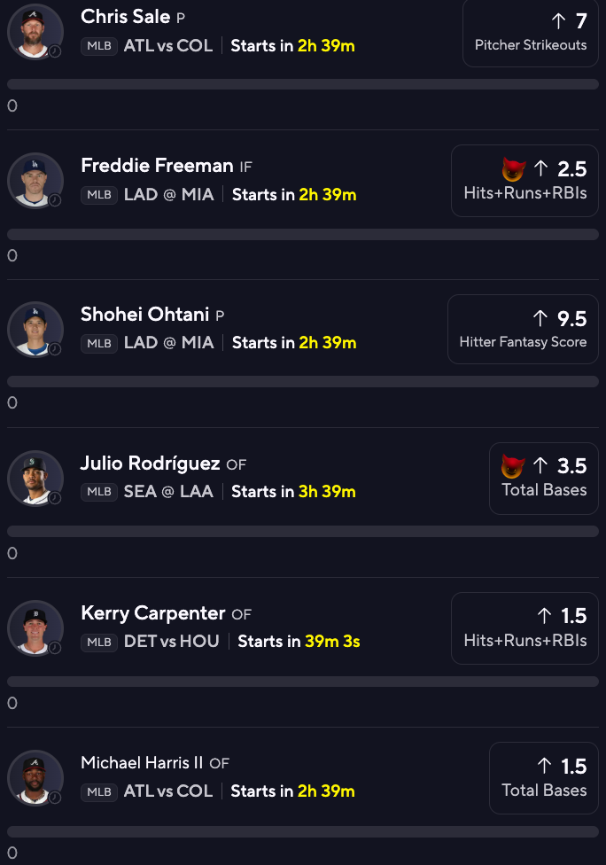Click the up arrow on Shohei Ohtani's 9.5
606x865 pixels.
[x=540, y=318]
